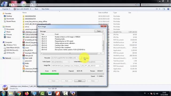
Task: Select Network in navigation pane
Action: [7, 58]
